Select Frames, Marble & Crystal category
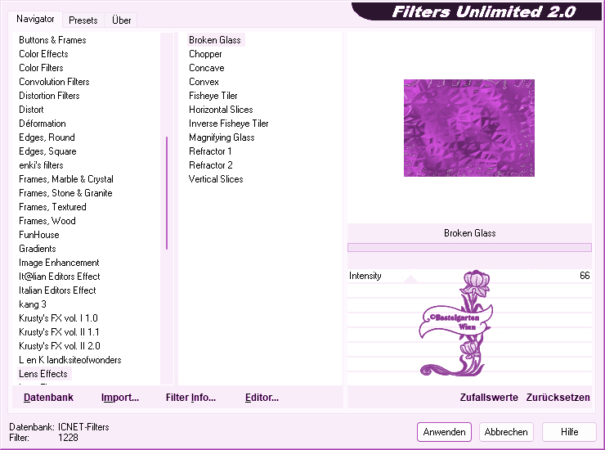The image size is (605, 450). pyautogui.click(x=66, y=179)
